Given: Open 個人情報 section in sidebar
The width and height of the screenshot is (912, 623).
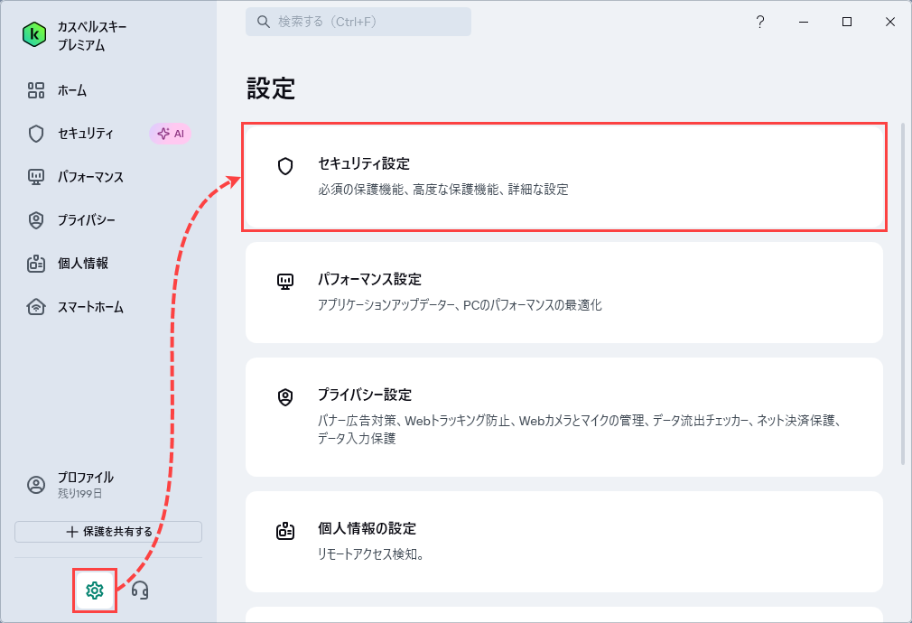Looking at the screenshot, I should click(x=82, y=264).
